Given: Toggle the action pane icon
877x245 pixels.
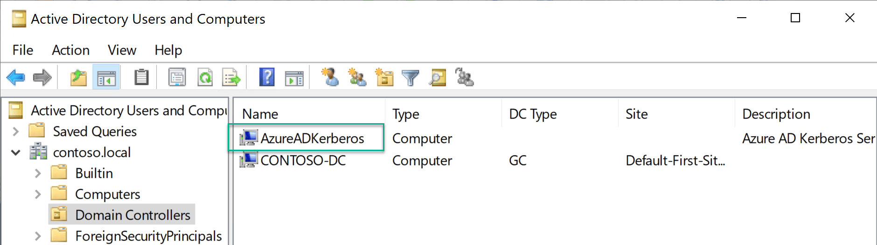Looking at the screenshot, I should tap(294, 78).
